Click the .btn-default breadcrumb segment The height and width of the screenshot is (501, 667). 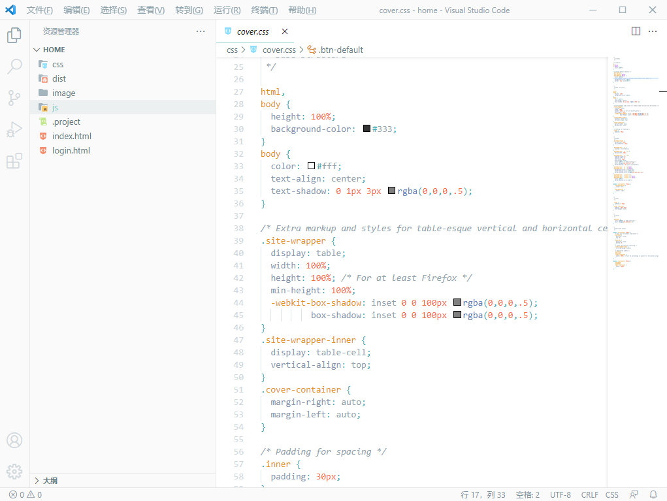point(341,50)
